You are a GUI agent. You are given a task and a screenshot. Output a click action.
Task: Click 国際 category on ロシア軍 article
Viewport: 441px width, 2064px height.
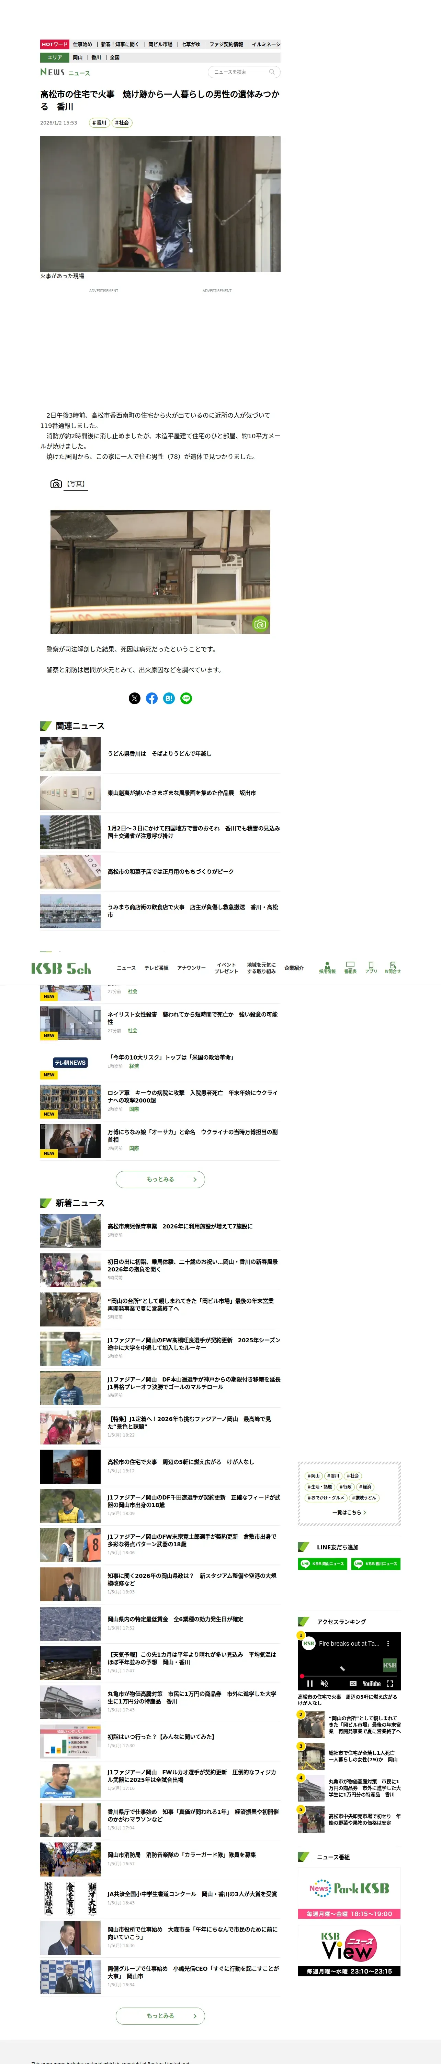tap(134, 1109)
